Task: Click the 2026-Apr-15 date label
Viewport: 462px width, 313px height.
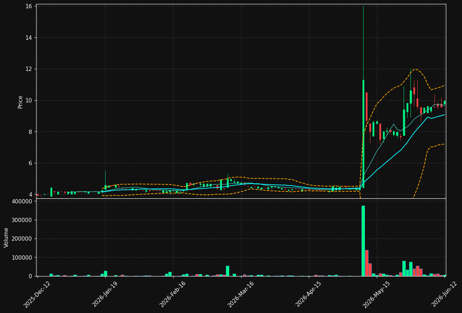Action: [308, 294]
